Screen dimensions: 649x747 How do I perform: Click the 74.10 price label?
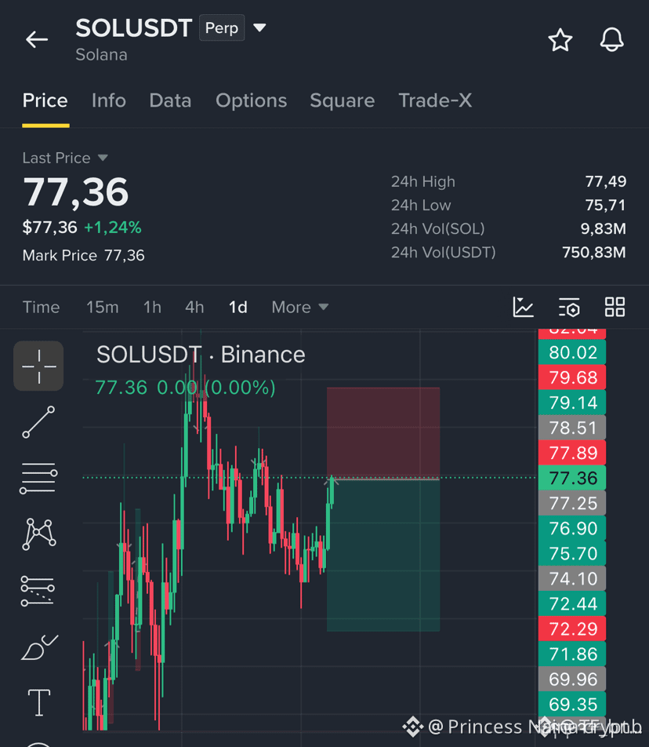point(572,578)
